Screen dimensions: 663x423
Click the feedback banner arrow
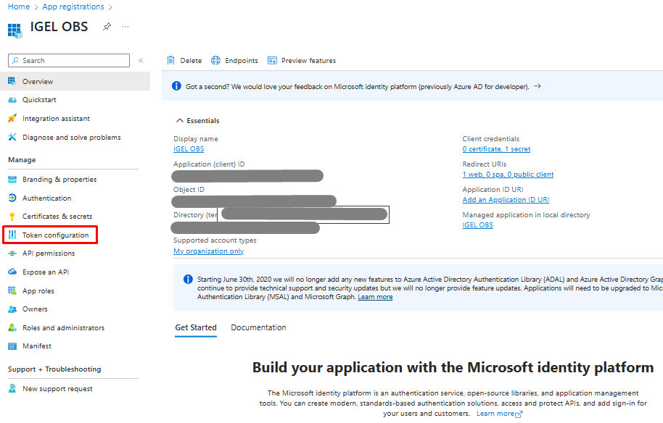point(538,86)
